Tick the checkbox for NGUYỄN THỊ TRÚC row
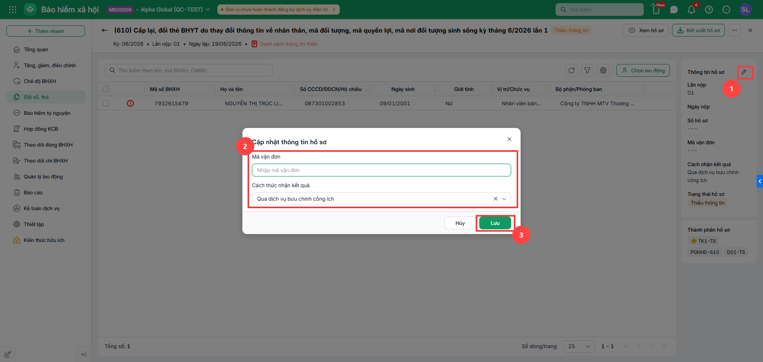 click(x=106, y=103)
